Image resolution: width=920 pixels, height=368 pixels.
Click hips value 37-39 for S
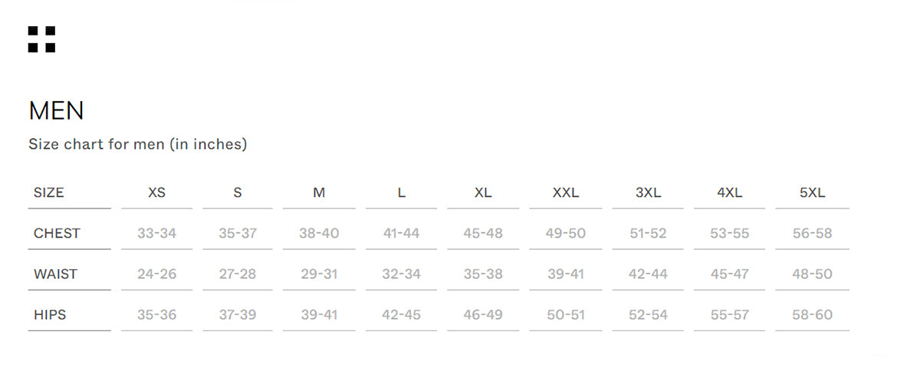(238, 314)
